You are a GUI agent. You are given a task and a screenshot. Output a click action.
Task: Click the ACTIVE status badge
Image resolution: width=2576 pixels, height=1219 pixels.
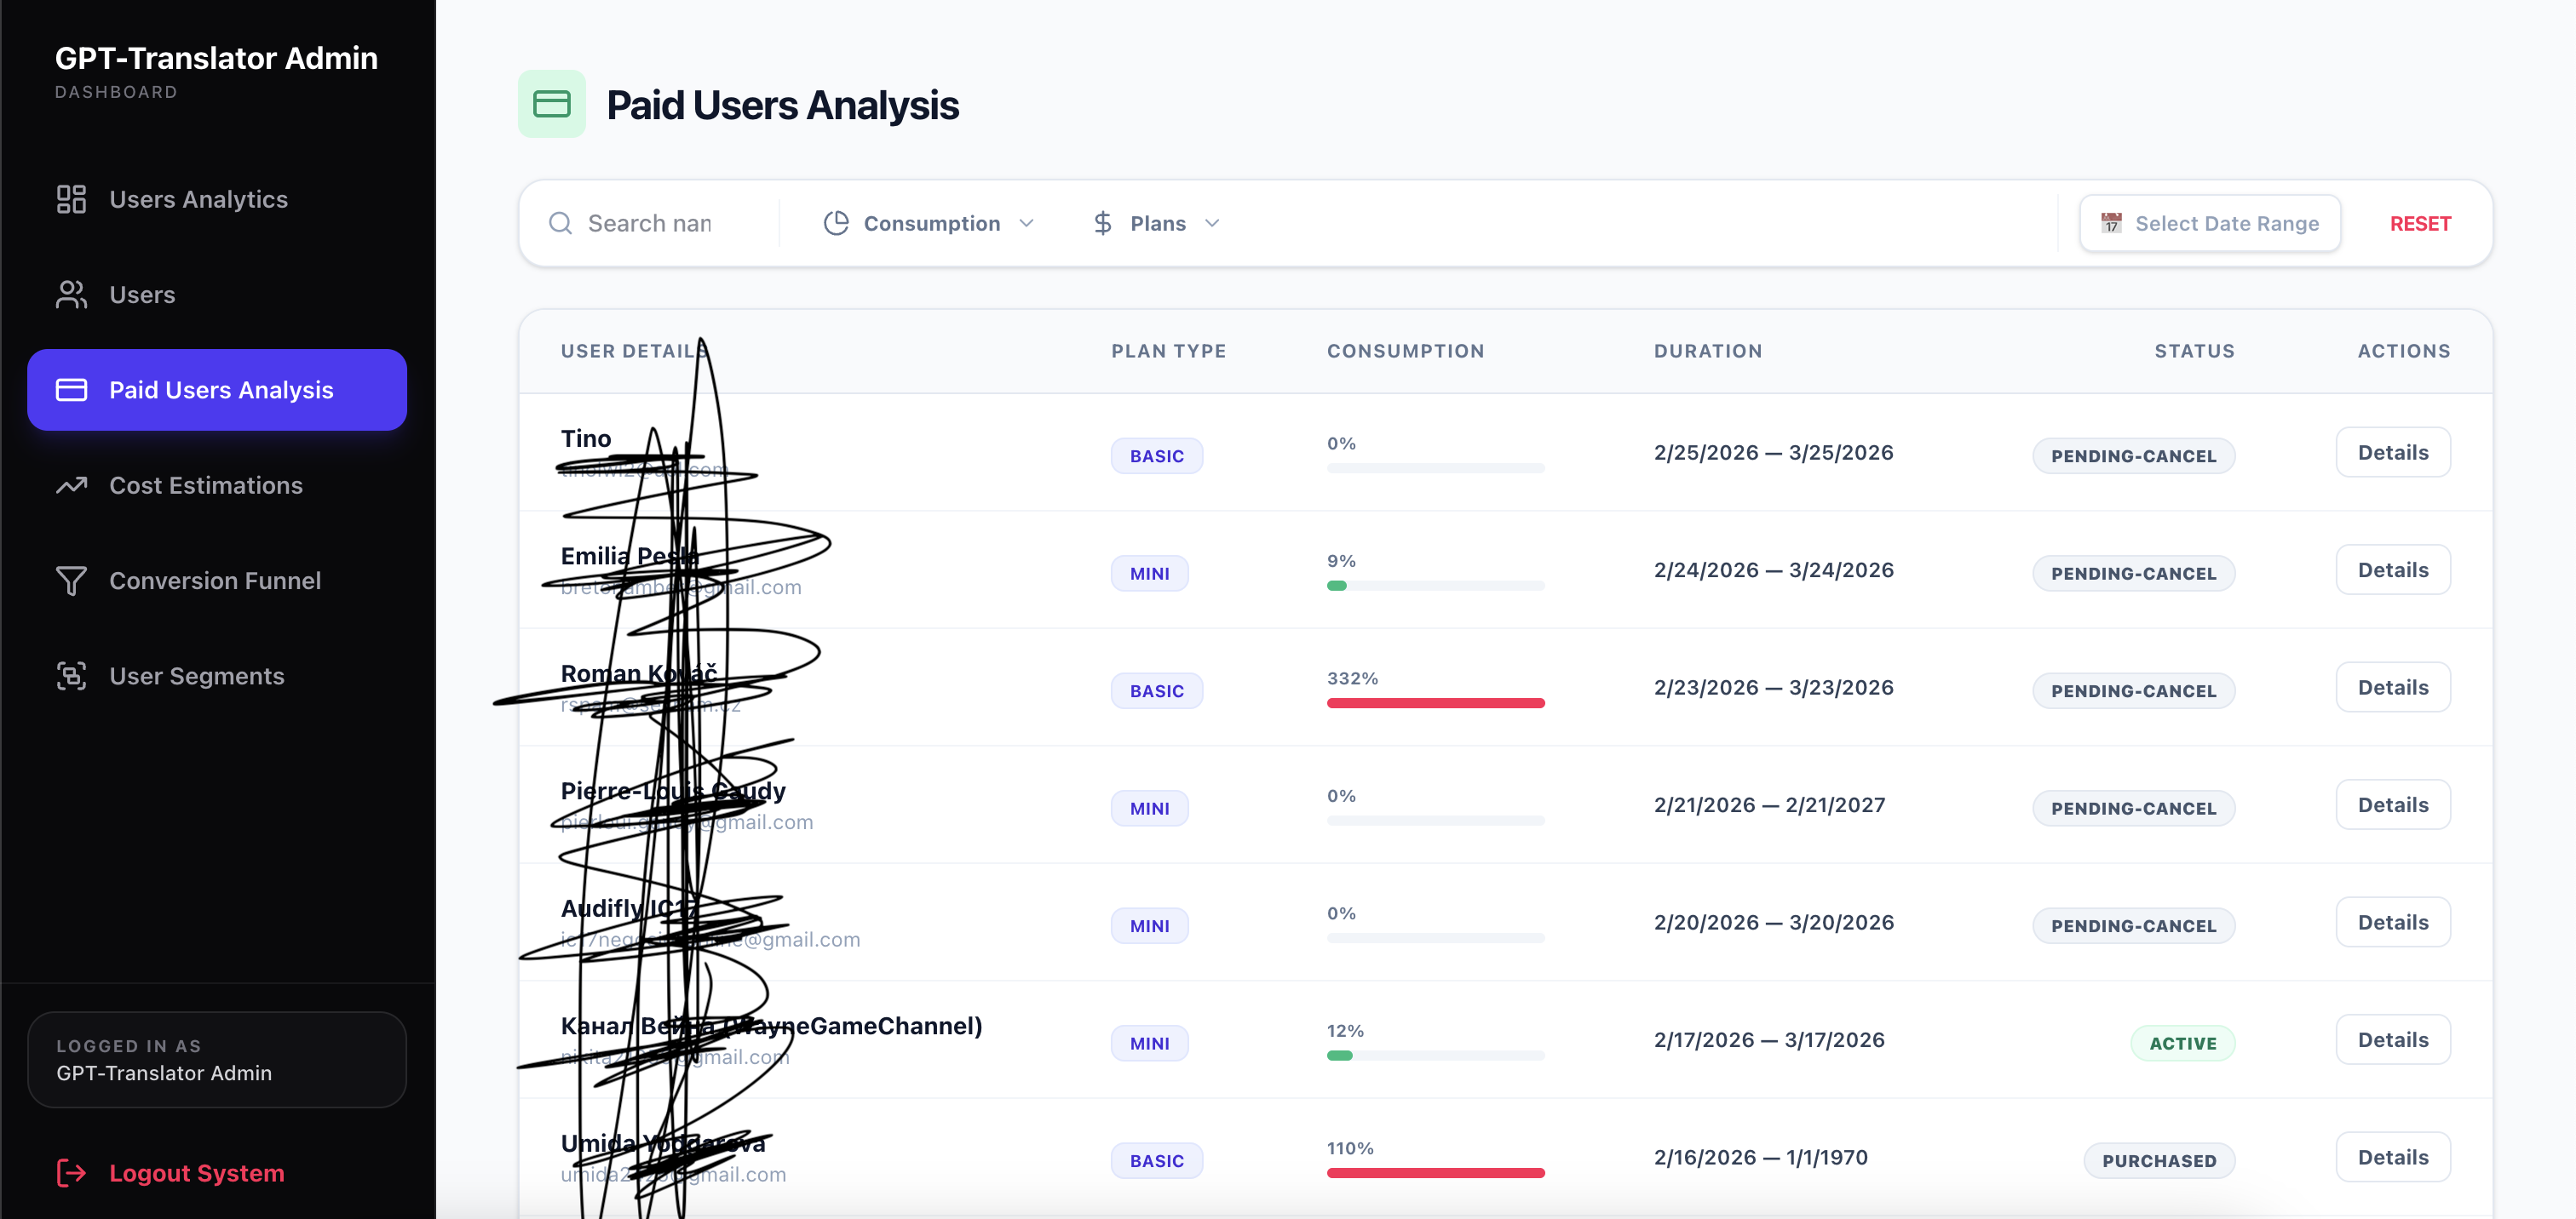2182,1043
